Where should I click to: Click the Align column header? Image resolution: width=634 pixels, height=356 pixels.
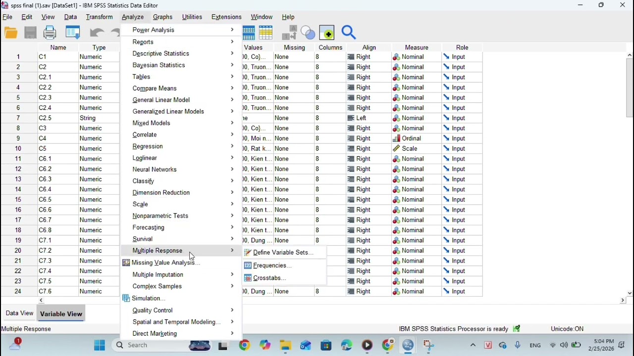tap(369, 47)
